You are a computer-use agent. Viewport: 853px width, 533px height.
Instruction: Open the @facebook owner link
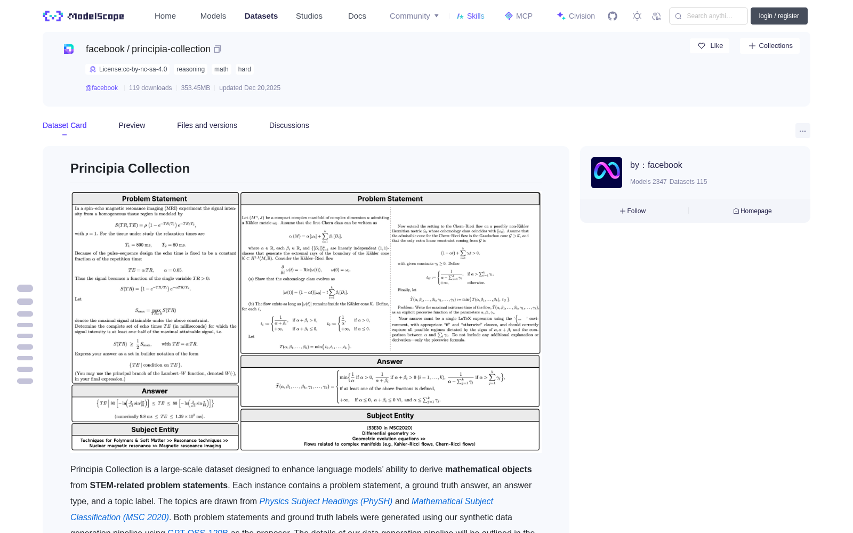[101, 88]
